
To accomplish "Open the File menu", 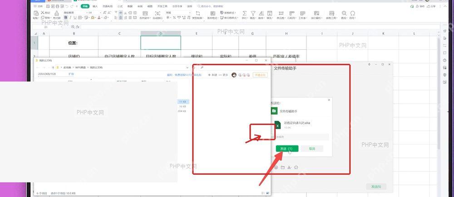I will [x=38, y=6].
